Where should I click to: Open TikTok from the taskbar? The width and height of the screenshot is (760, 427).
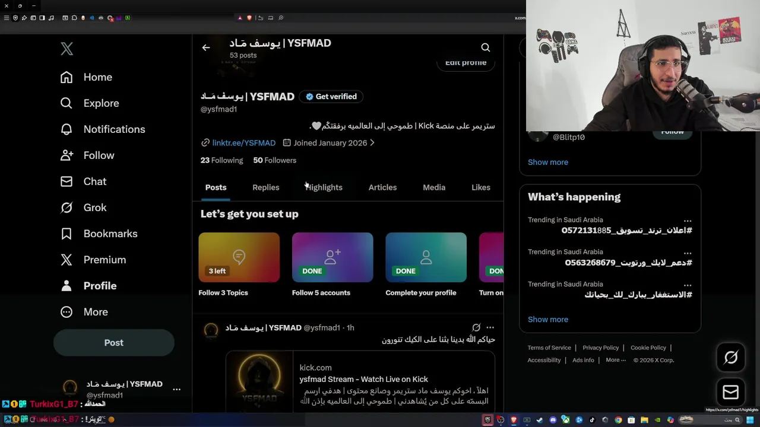(x=592, y=420)
